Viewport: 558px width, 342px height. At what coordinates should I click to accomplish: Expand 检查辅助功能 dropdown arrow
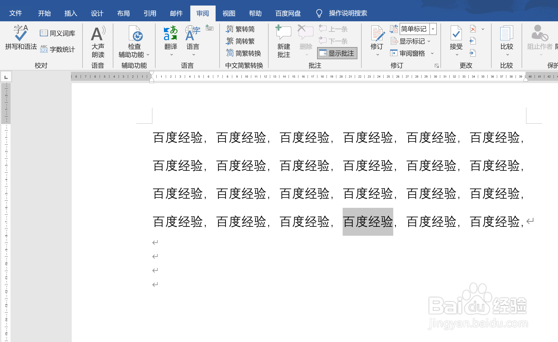click(x=148, y=54)
